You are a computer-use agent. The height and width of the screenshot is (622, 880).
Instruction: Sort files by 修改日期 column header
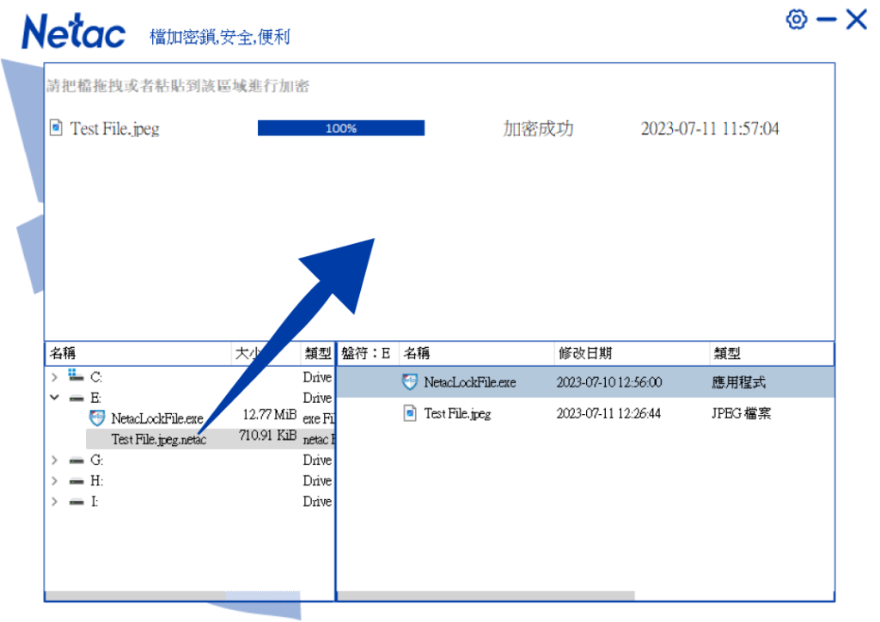632,353
